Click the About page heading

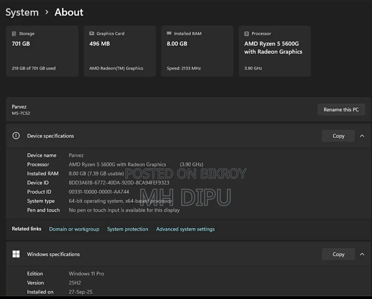point(69,12)
